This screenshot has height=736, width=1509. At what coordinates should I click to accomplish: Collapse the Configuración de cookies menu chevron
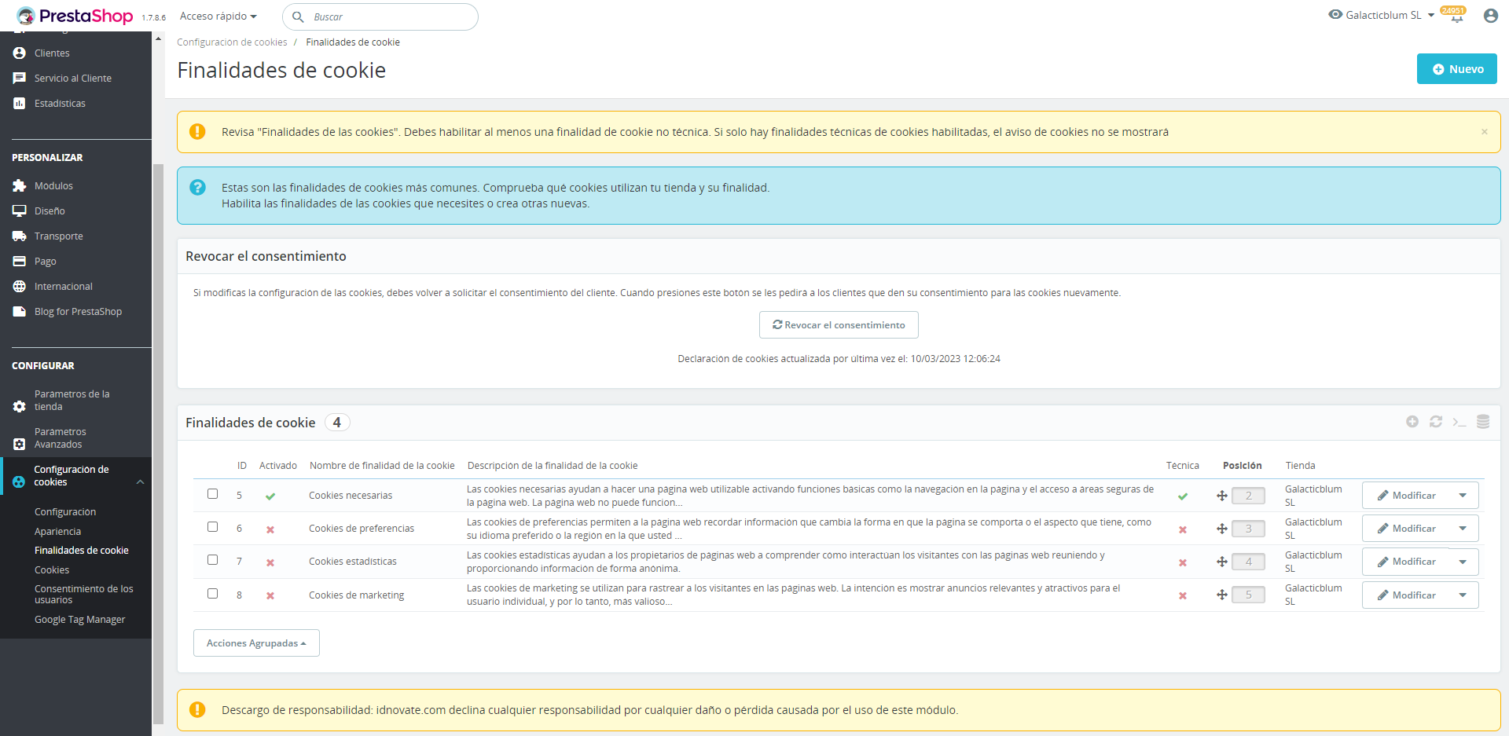140,482
